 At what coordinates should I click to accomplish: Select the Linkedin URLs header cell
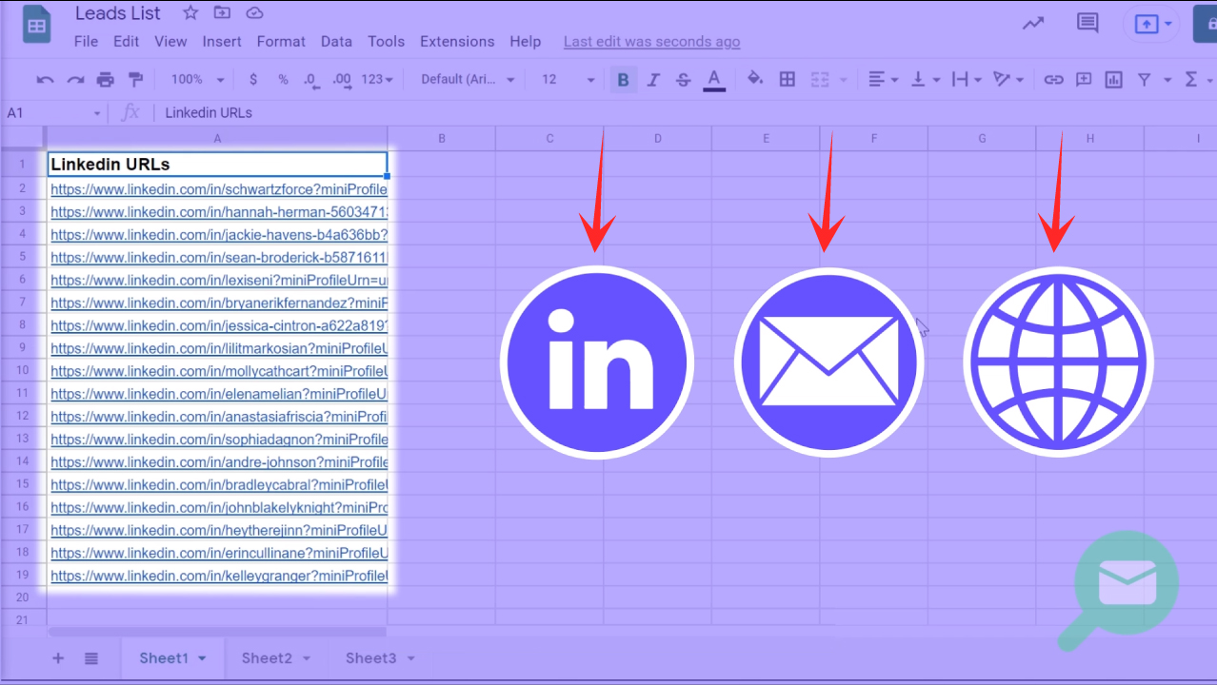217,165
